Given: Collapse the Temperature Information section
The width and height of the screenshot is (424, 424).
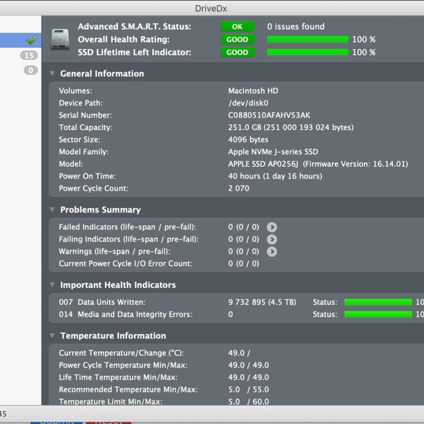Looking at the screenshot, I should pyautogui.click(x=52, y=336).
